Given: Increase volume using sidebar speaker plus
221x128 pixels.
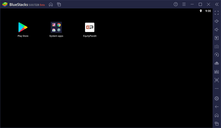Looking at the screenshot, I should pos(217,21).
